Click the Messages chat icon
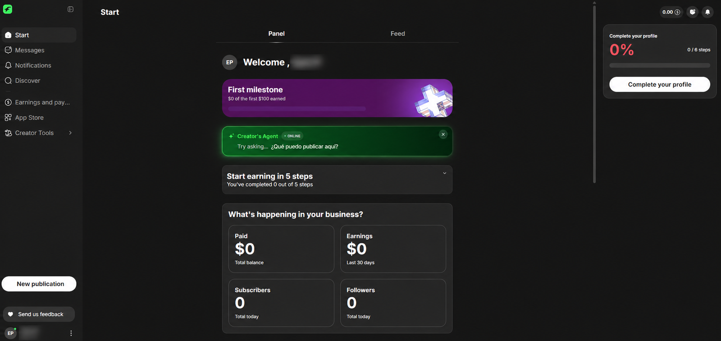Image resolution: width=721 pixels, height=341 pixels. click(x=8, y=50)
